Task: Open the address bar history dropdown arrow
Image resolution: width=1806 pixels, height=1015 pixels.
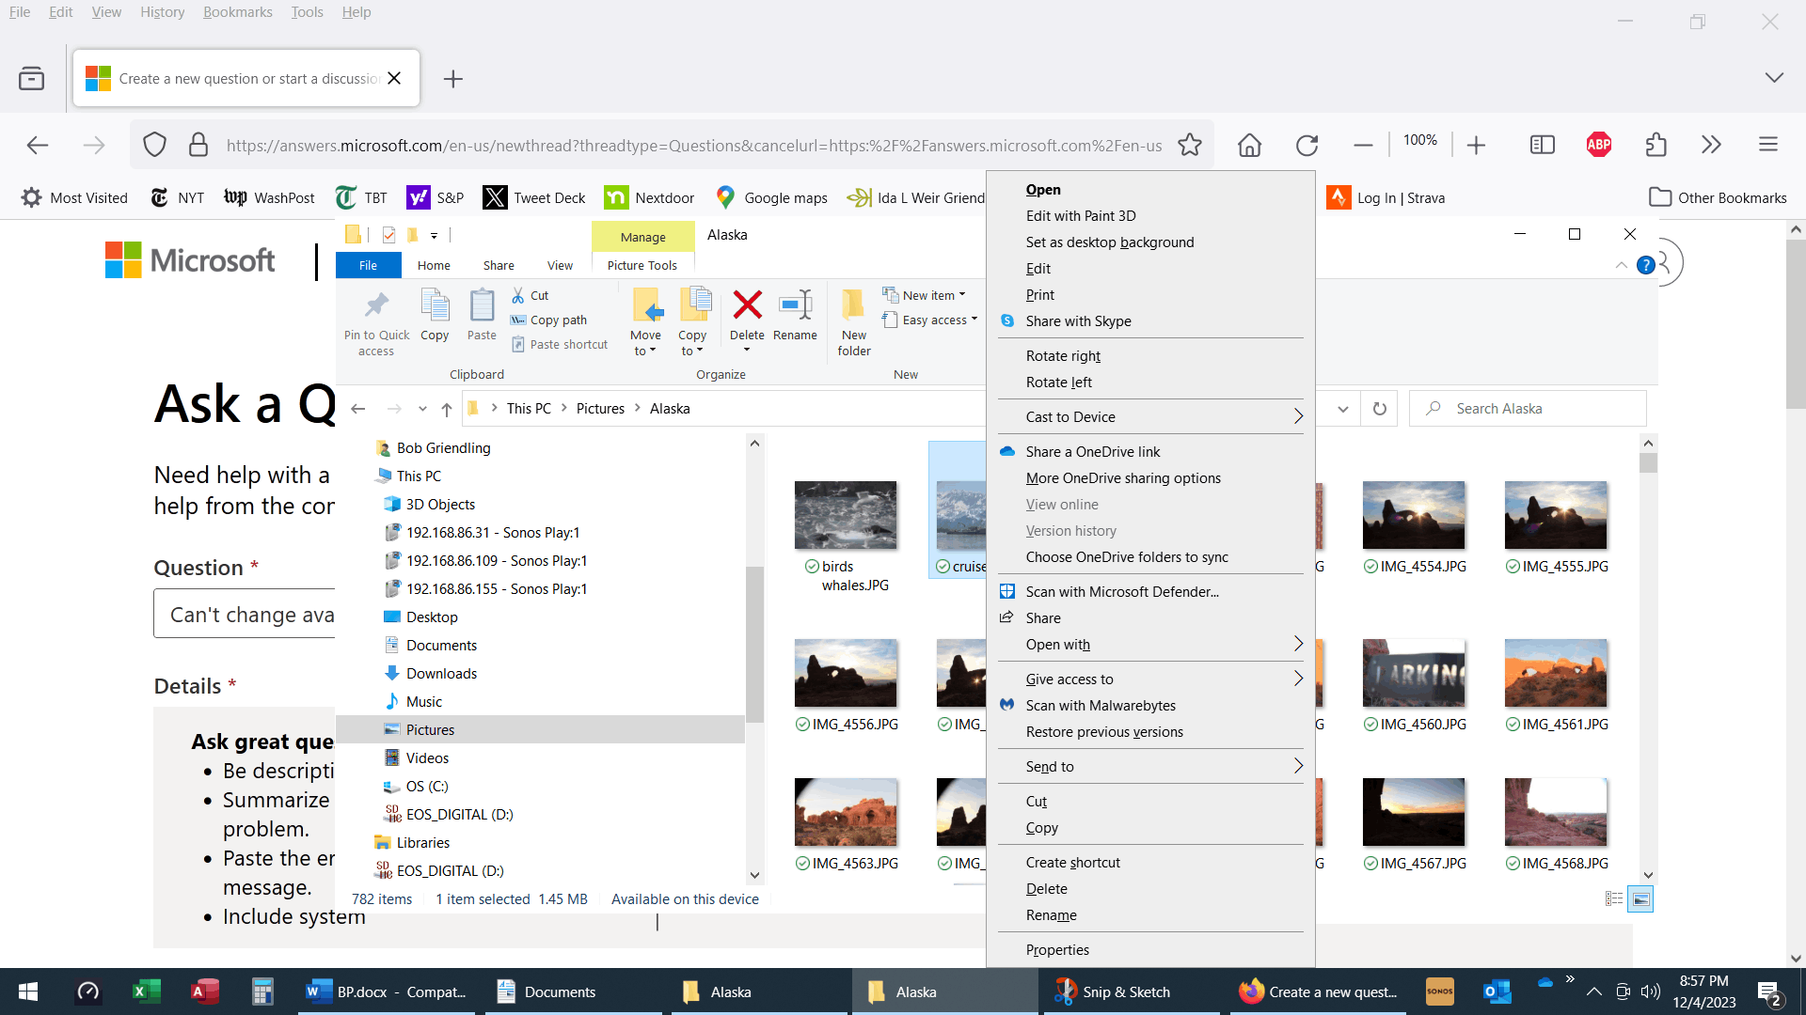Action: [x=1342, y=409]
